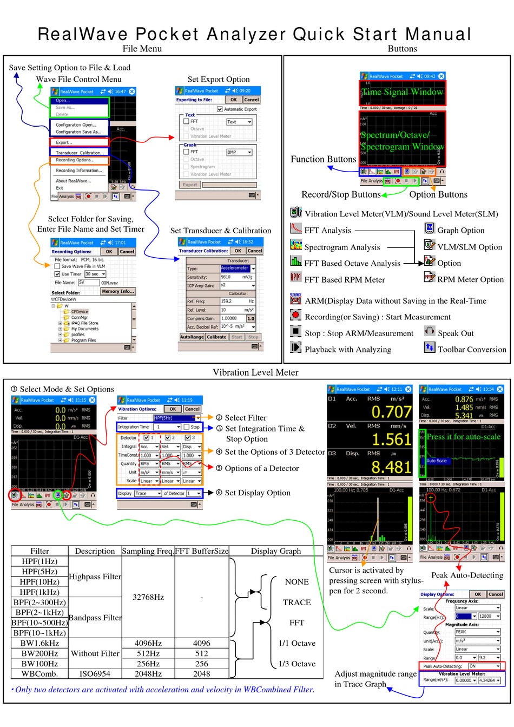Viewport: 514px width, 727px height.
Task: Click the AutoRange button
Action: point(192,337)
